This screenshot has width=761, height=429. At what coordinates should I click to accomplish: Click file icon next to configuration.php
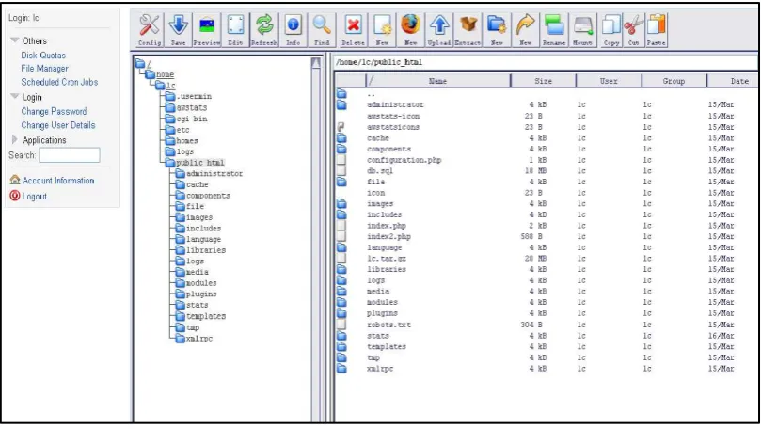click(x=341, y=160)
